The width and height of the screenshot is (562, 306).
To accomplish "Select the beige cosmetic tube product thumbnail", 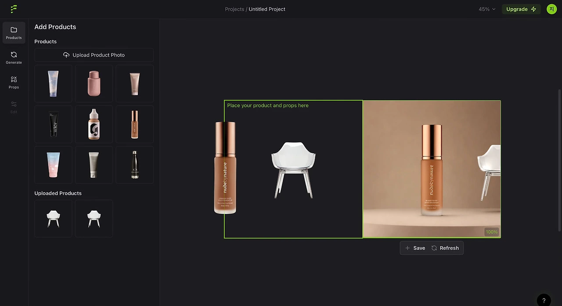I will 135,84.
